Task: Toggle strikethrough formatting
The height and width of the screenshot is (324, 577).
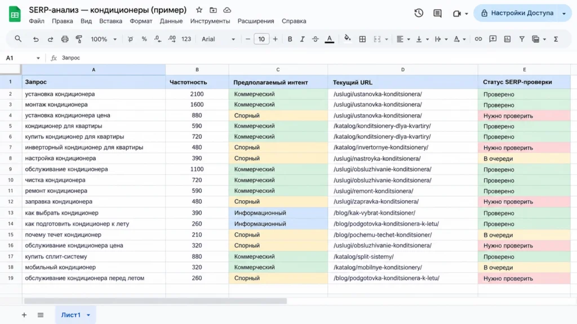Action: 316,39
